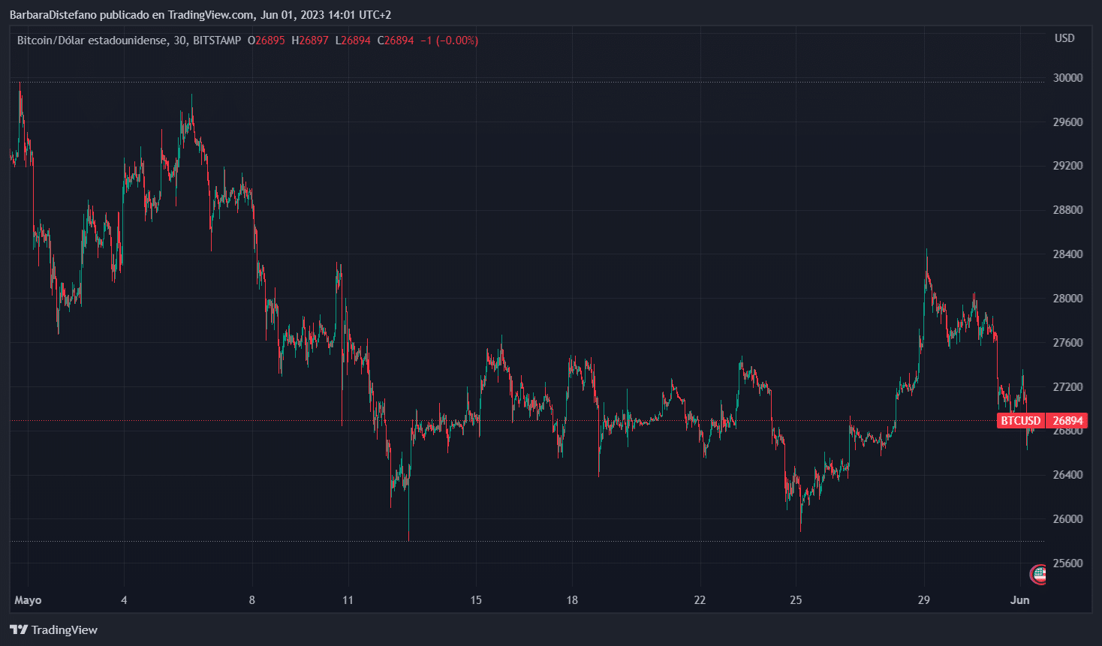The height and width of the screenshot is (646, 1102).
Task: Click the TradingView logo at bottom left
Action: point(54,629)
